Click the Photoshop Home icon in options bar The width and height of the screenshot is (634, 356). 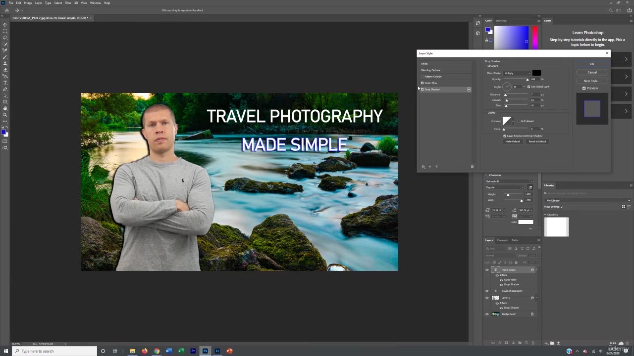[7, 10]
